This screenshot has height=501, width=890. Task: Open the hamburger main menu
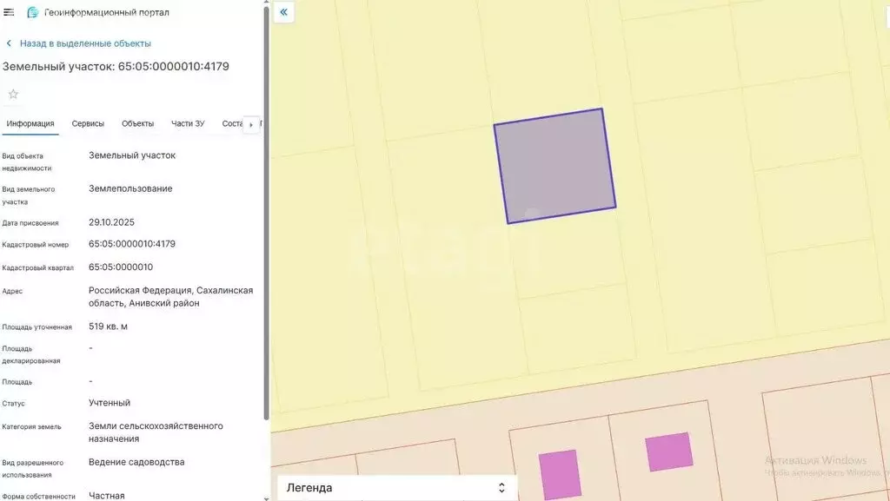pos(10,12)
